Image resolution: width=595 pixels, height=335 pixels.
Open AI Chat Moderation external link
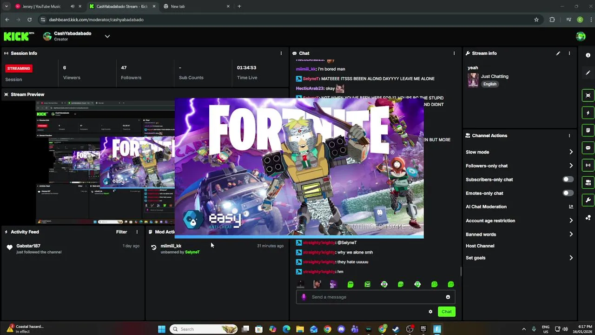click(571, 207)
